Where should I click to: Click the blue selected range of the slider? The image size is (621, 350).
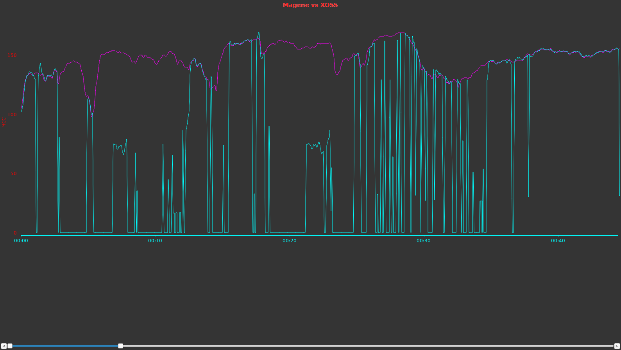click(x=65, y=346)
